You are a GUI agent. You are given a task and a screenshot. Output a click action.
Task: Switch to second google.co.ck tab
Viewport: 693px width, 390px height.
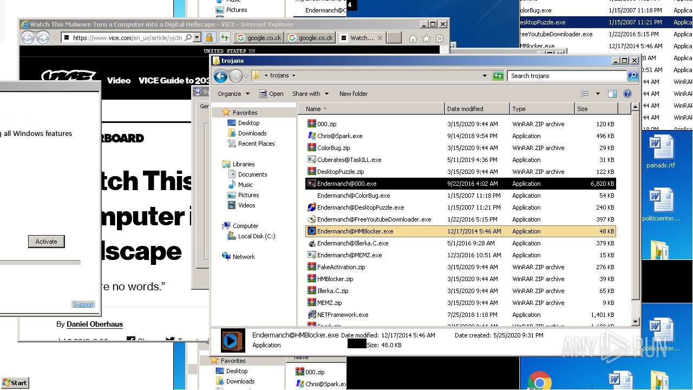(x=310, y=38)
